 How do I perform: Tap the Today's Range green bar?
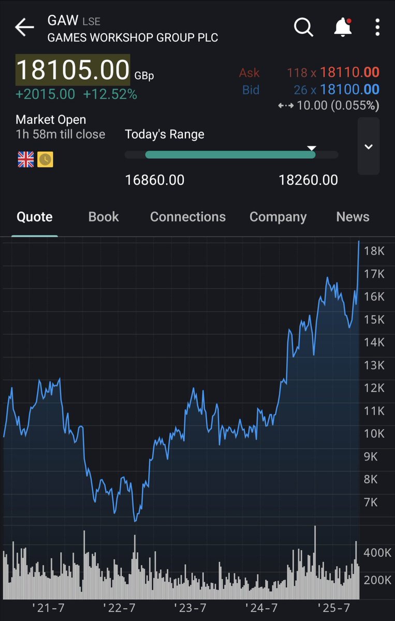coord(230,155)
